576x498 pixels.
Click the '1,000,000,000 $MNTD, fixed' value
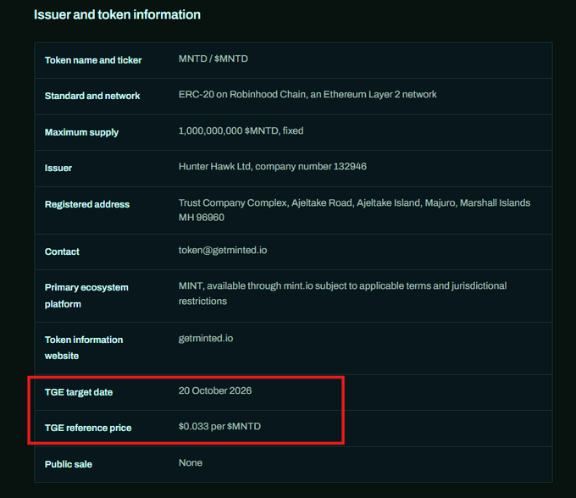pos(241,130)
